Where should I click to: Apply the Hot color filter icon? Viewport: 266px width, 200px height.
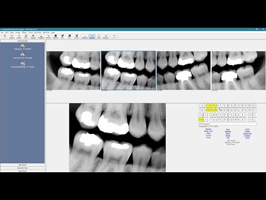click(x=62, y=37)
